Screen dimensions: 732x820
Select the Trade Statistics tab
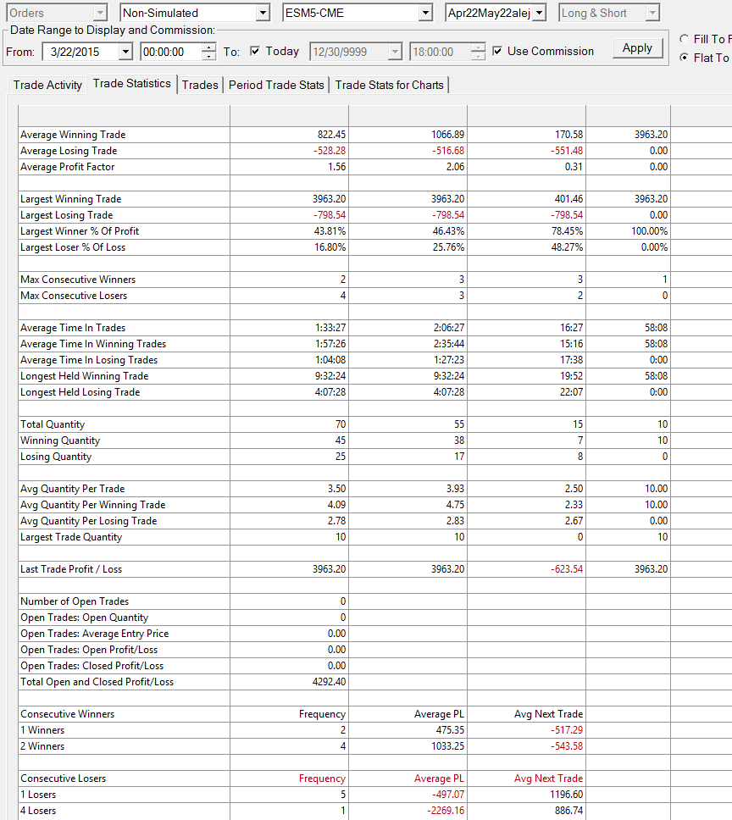point(132,84)
